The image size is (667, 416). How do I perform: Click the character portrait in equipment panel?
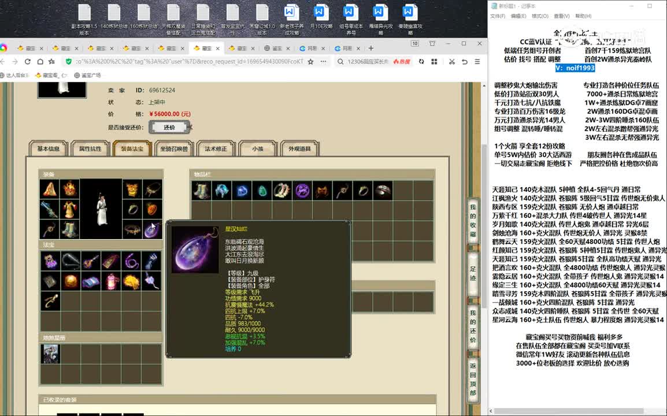[x=101, y=209]
